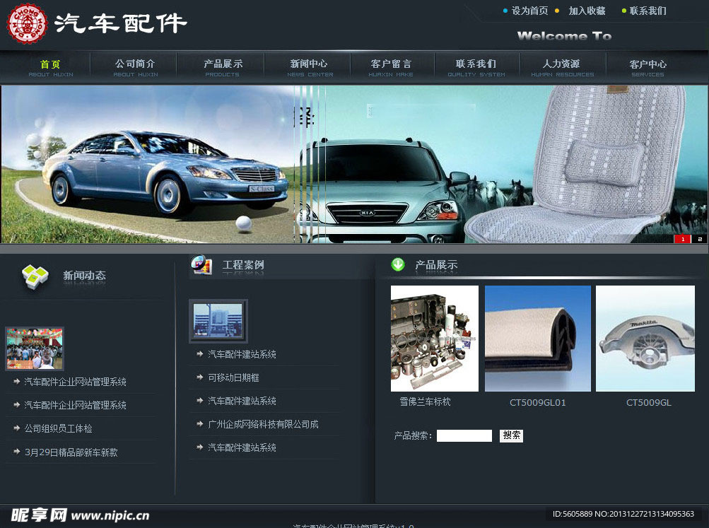
Task: Click the 工程案例 monitor icon
Action: 201,265
